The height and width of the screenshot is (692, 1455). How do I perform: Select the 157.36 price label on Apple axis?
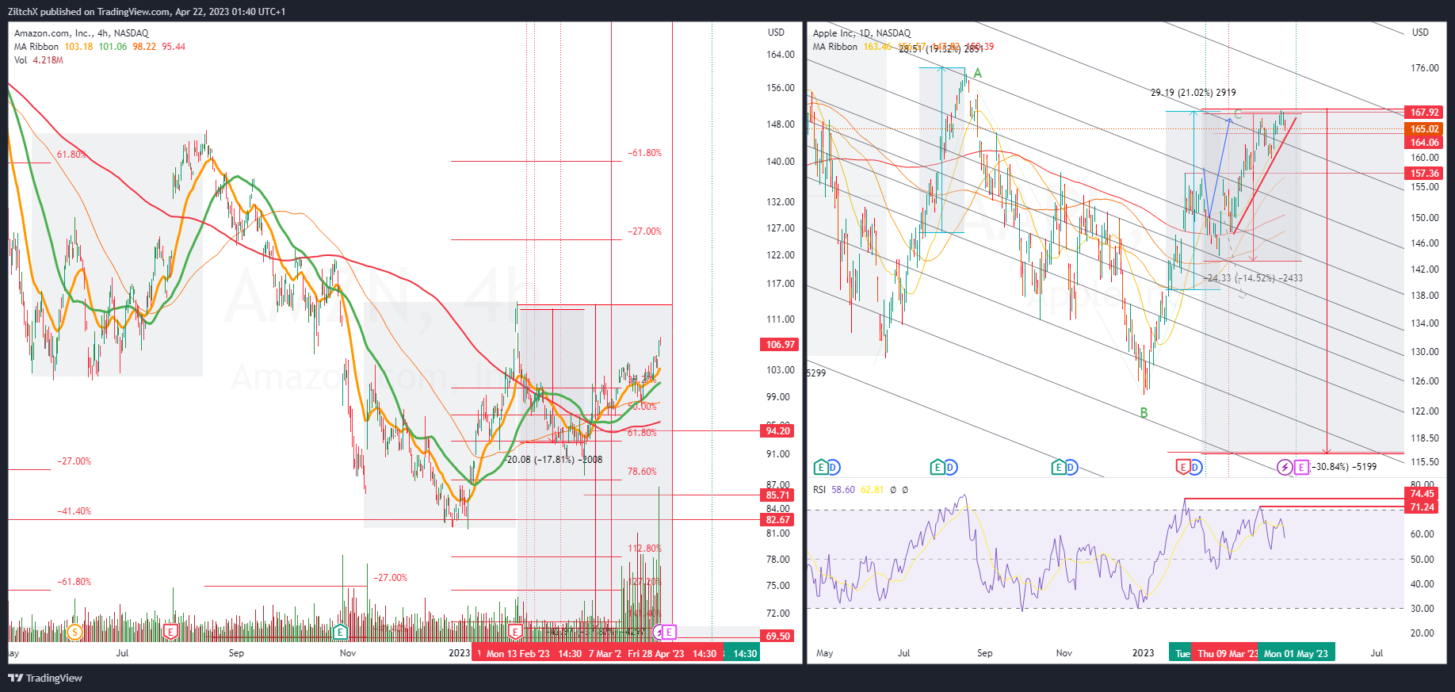click(x=1424, y=174)
